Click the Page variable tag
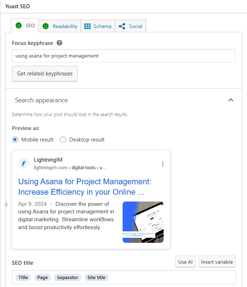This screenshot has height=287, width=247. coord(42,278)
